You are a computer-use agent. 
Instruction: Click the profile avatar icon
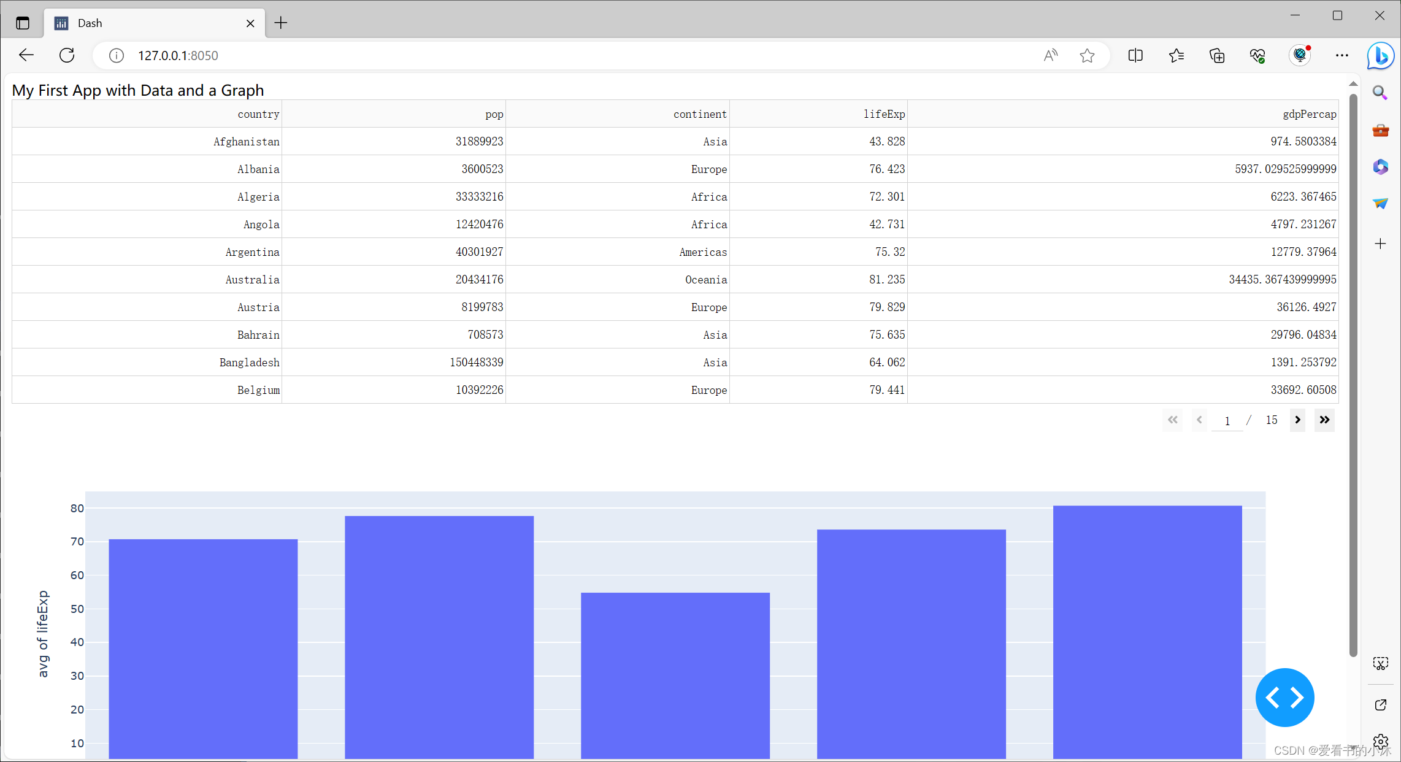1300,56
